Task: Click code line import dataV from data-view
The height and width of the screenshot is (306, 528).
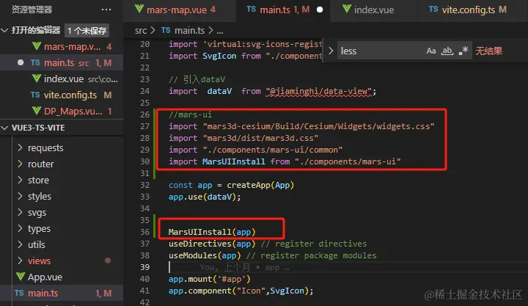Action: click(x=272, y=91)
